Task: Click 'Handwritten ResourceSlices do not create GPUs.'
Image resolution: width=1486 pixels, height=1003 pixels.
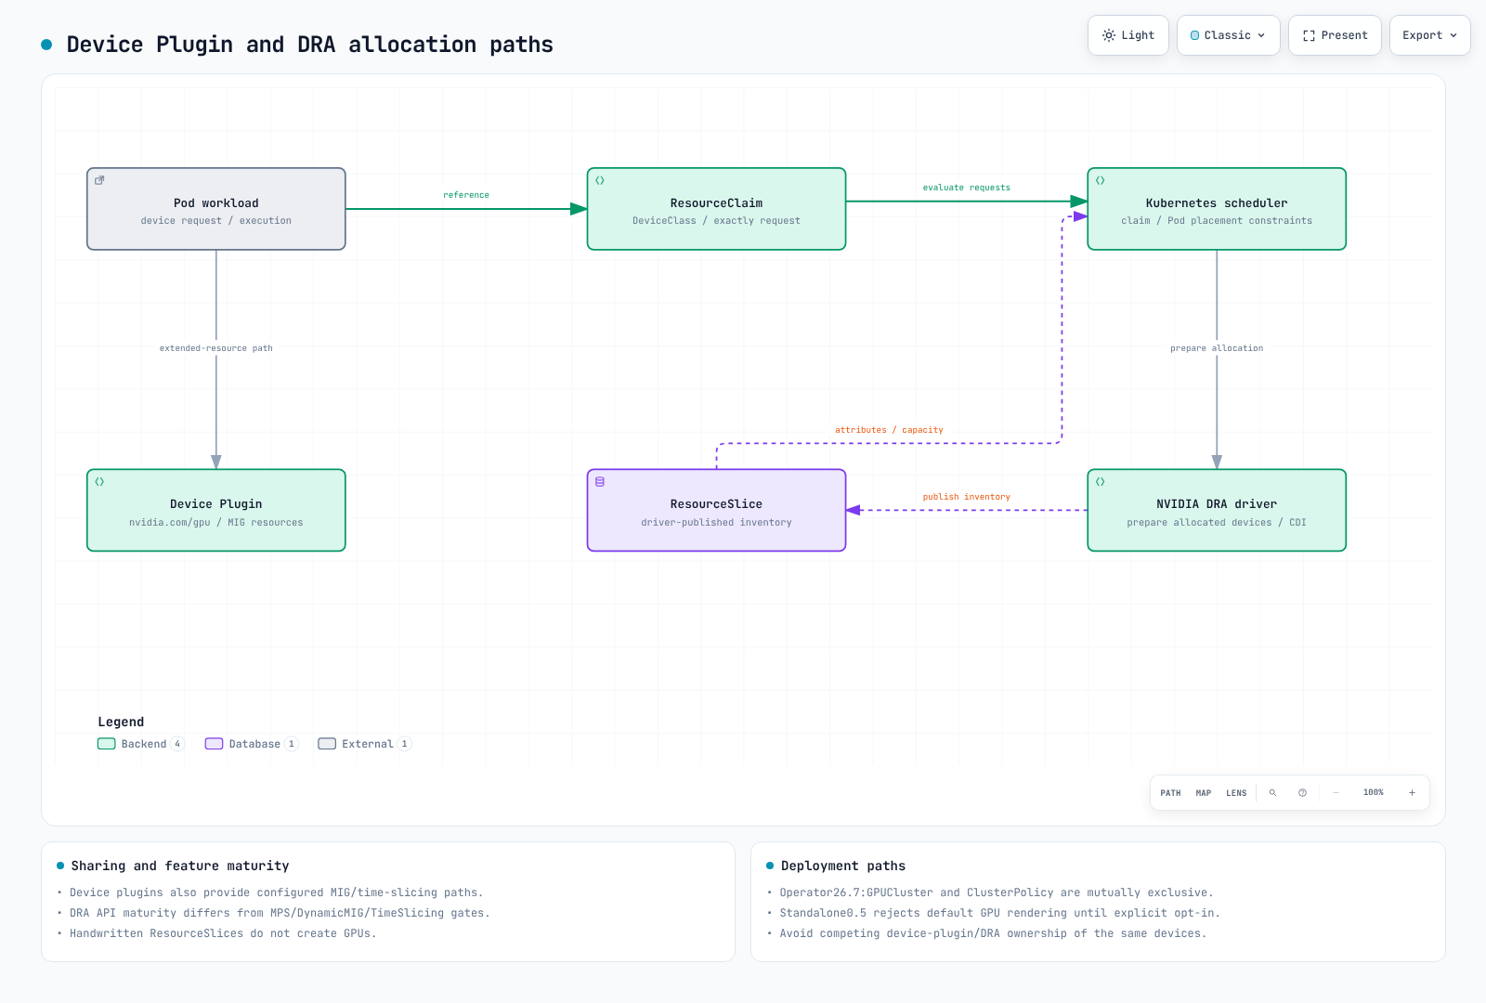Action: 223,933
